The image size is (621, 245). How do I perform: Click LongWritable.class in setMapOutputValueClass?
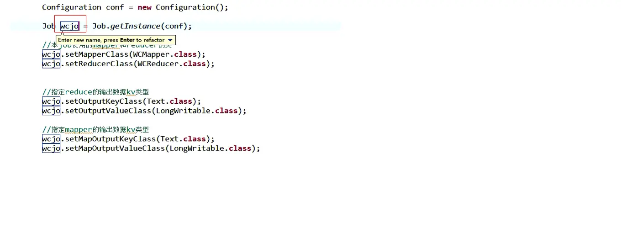click(x=211, y=149)
